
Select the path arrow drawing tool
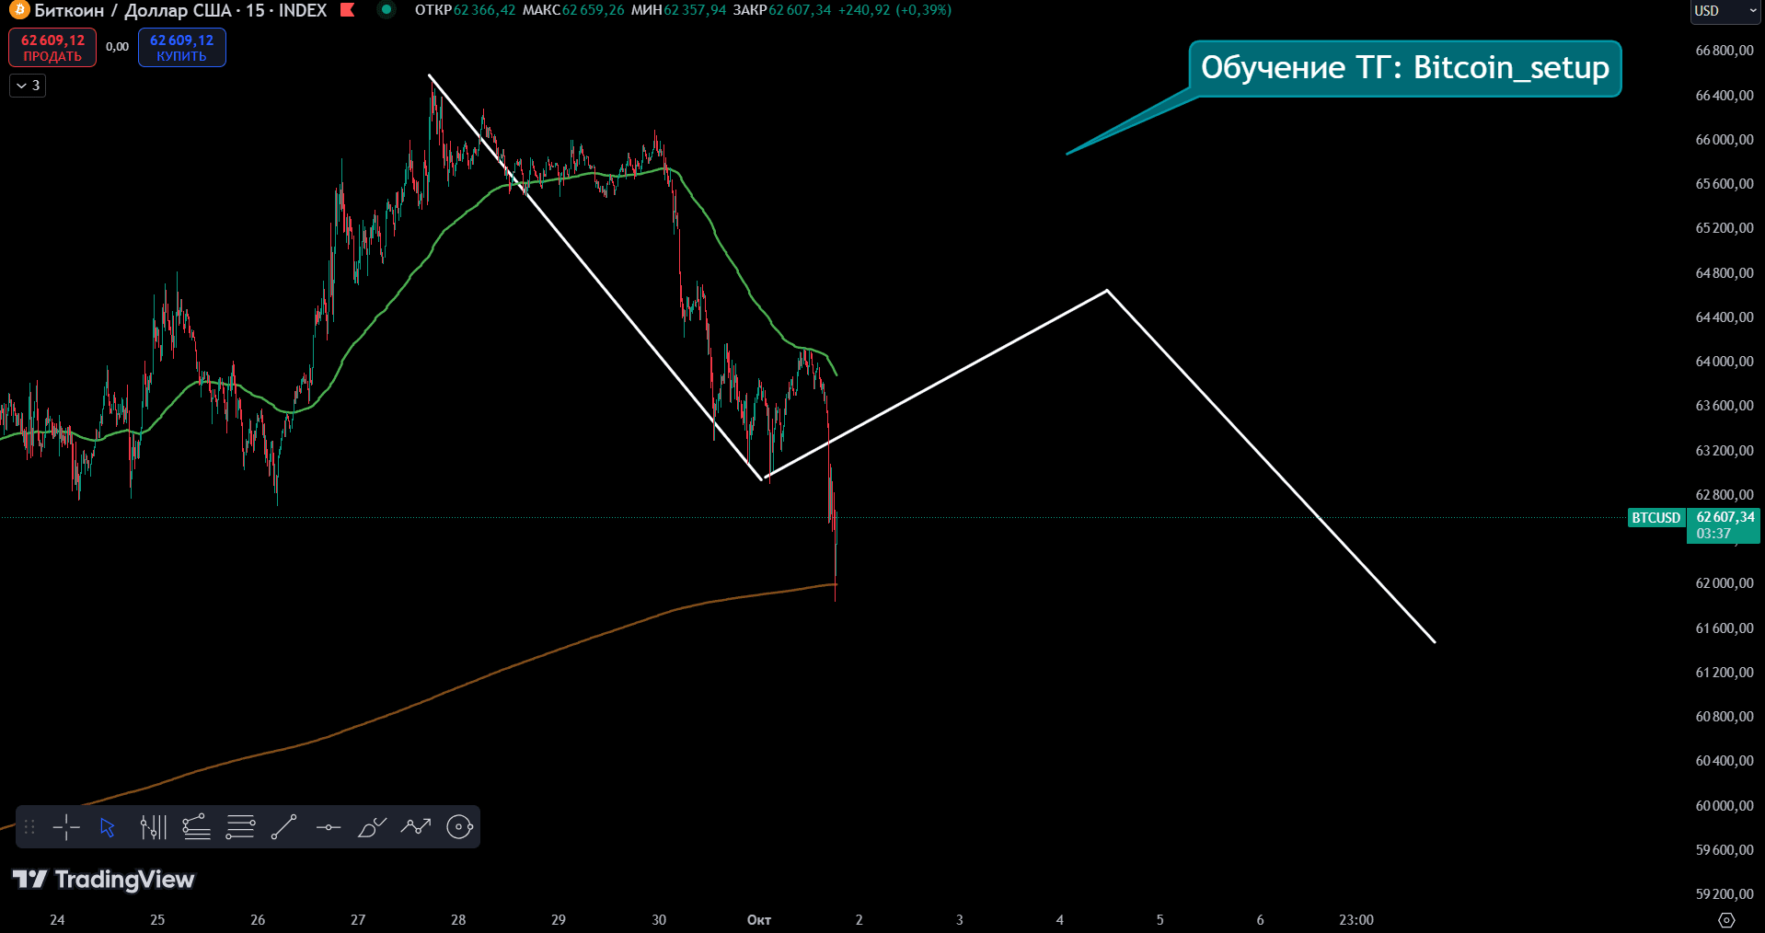pyautogui.click(x=416, y=827)
